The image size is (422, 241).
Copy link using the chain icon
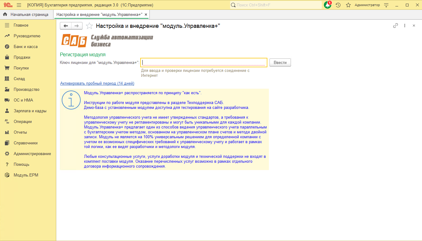pyautogui.click(x=395, y=26)
